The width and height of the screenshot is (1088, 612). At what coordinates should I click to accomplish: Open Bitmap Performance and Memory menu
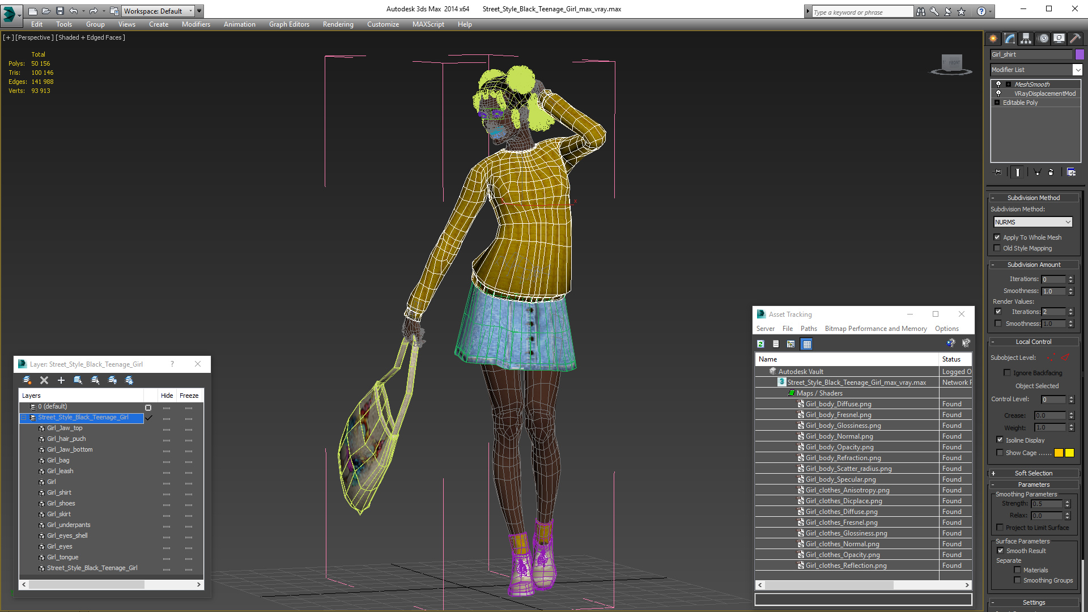pos(875,329)
